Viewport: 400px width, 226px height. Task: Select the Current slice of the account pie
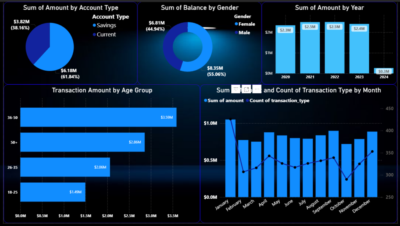pos(37,42)
